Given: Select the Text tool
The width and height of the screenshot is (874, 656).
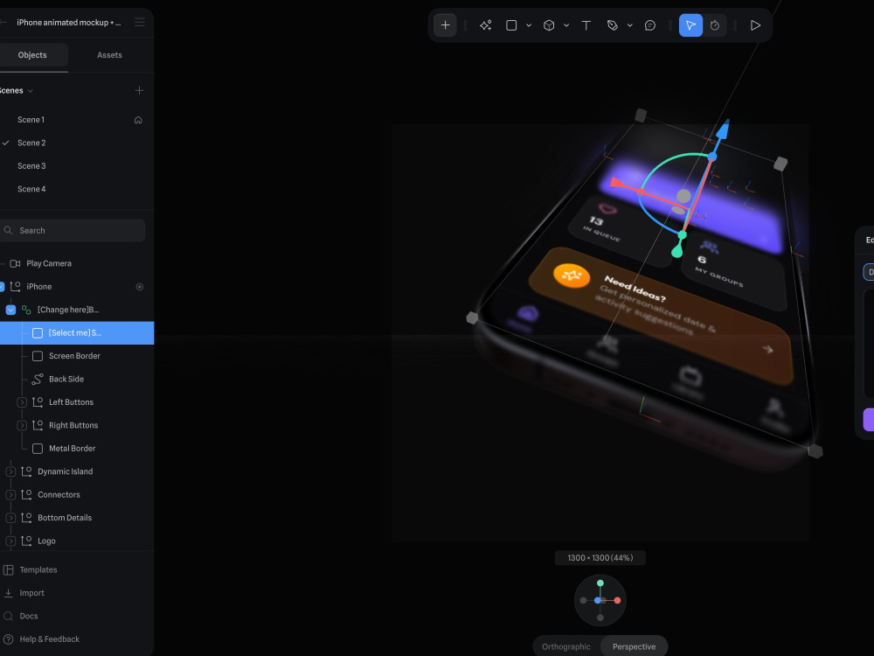Looking at the screenshot, I should (586, 25).
